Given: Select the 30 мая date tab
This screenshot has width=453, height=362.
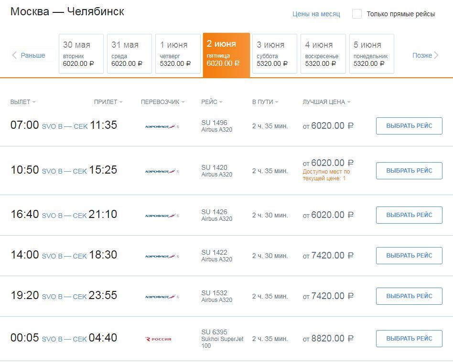Looking at the screenshot, I should pos(81,53).
